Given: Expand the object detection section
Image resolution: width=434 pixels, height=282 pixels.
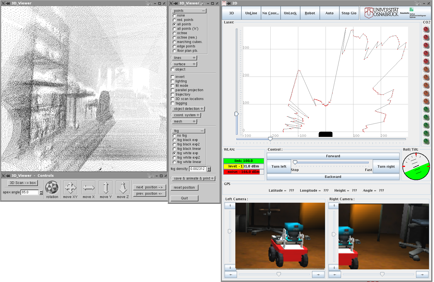Looking at the screenshot, I should [202, 109].
